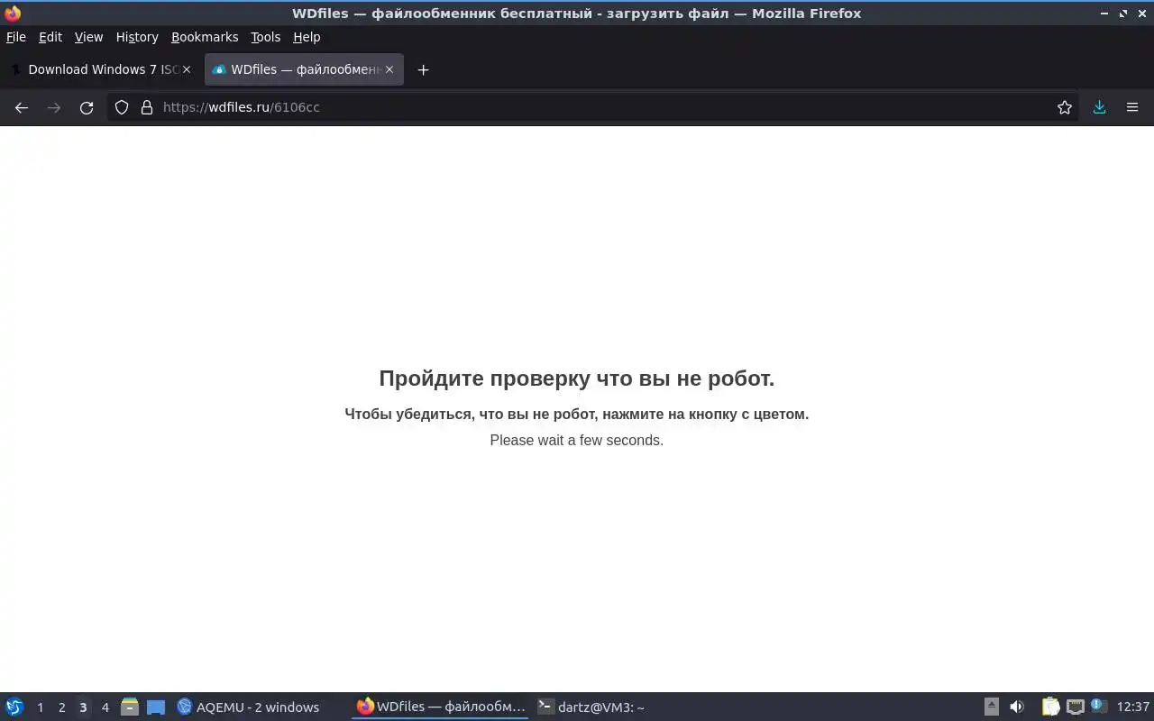Click the show desktop taskbar icon
This screenshot has width=1154, height=721.
(156, 707)
